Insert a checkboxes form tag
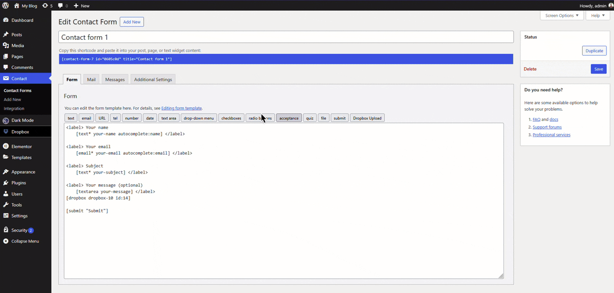The height and width of the screenshot is (293, 614). tap(231, 118)
